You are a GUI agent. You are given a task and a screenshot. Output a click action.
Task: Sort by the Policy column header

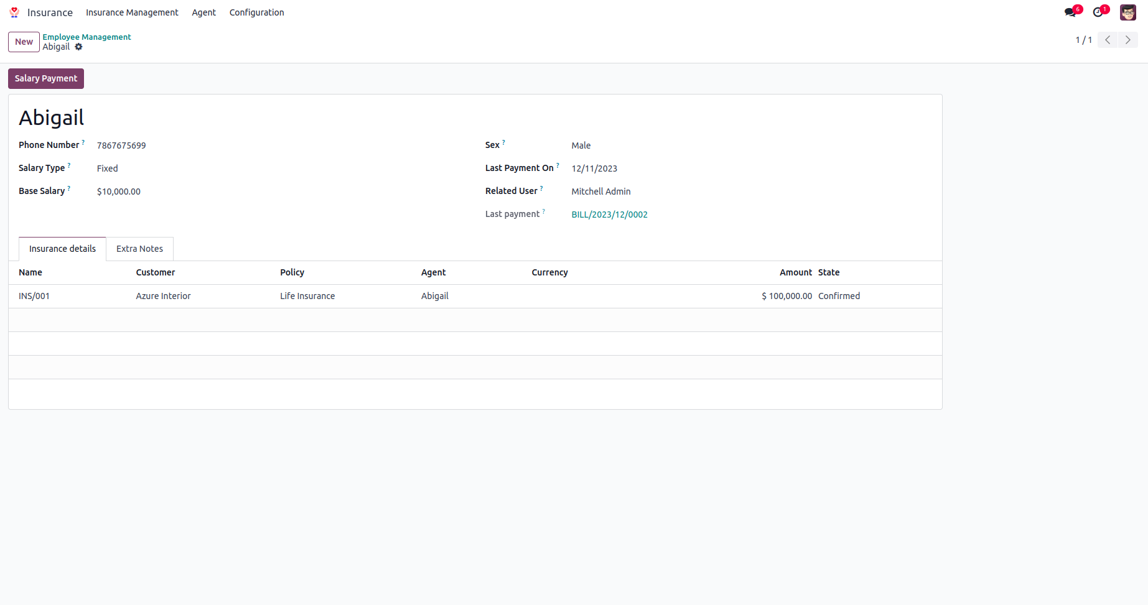[292, 272]
